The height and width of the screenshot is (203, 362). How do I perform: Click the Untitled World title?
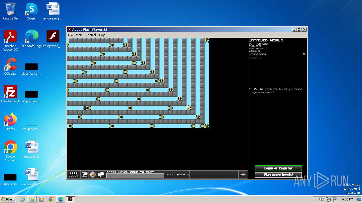click(x=266, y=40)
